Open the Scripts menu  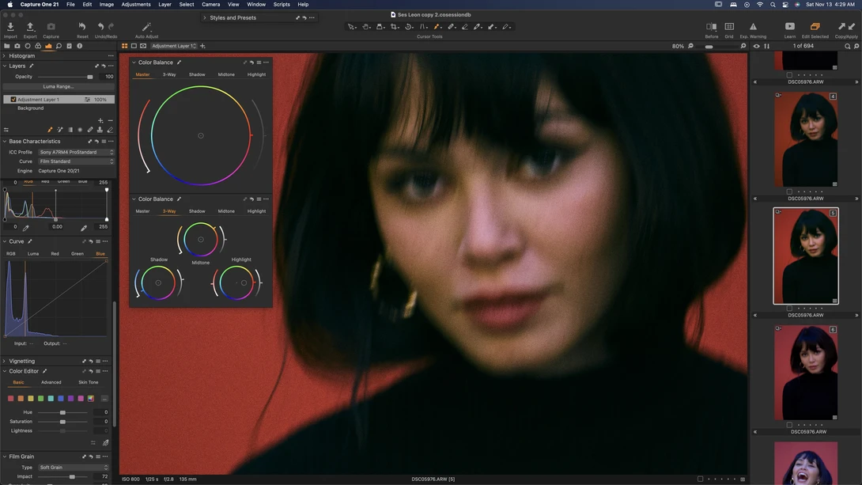click(x=282, y=5)
